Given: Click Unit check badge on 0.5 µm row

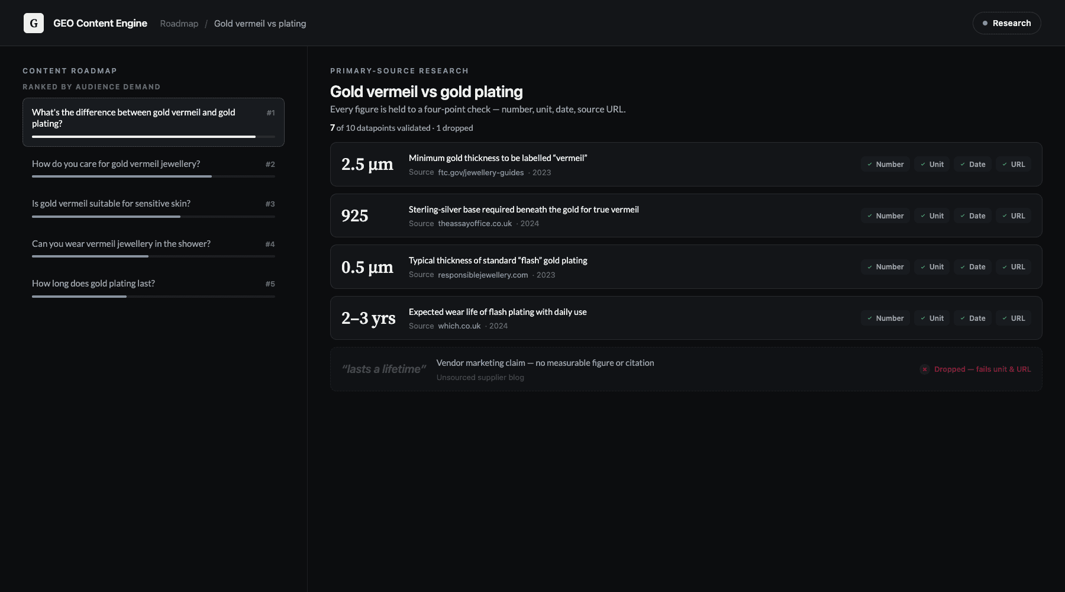Looking at the screenshot, I should click(932, 267).
